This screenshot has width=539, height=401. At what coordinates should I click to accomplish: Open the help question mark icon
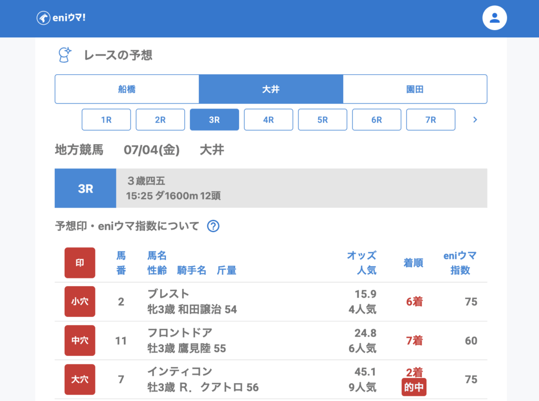pyautogui.click(x=213, y=226)
